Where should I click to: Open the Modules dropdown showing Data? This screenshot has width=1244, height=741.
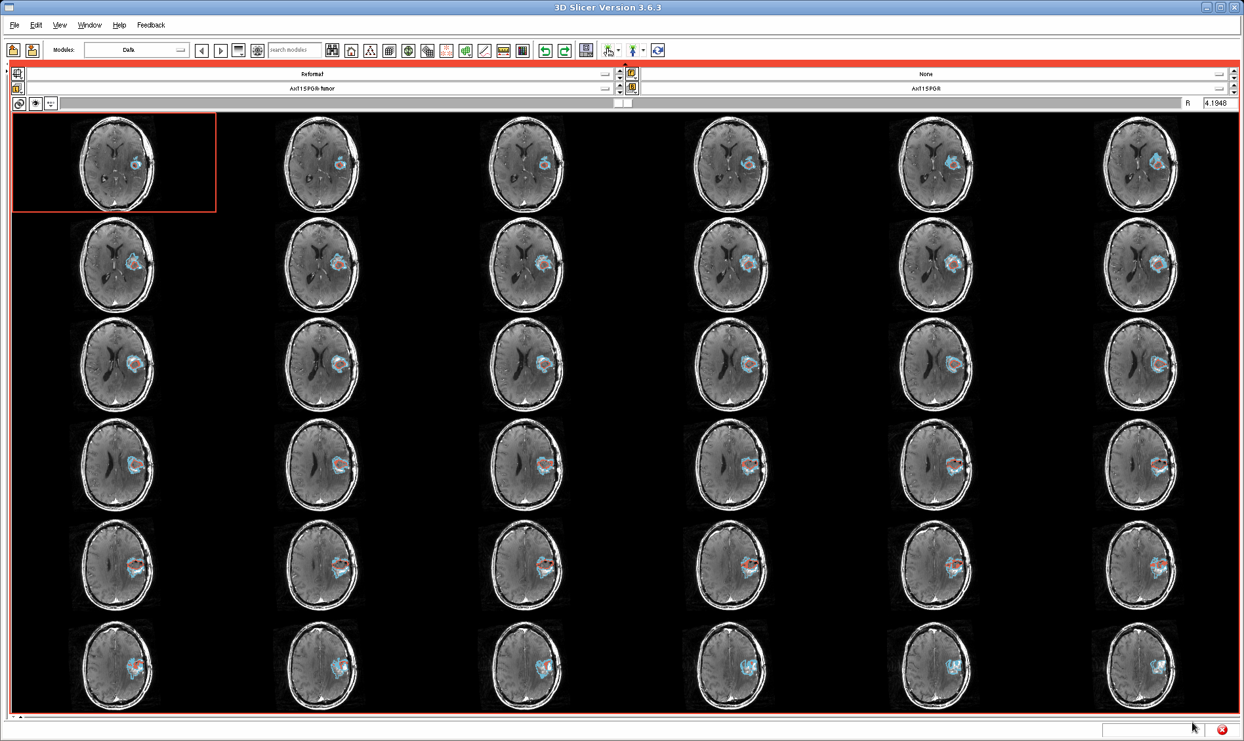pos(136,50)
